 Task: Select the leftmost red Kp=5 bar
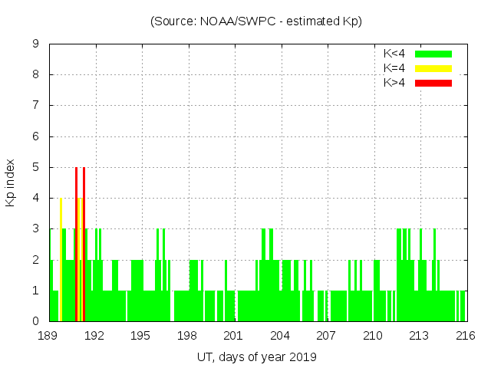(77, 244)
